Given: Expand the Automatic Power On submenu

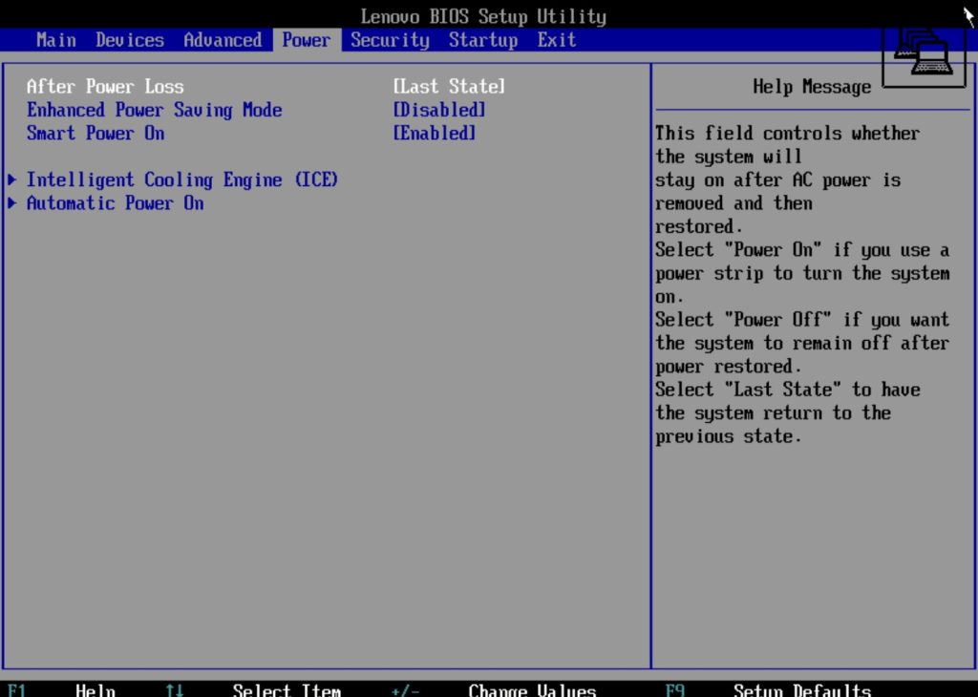Looking at the screenshot, I should tap(115, 203).
